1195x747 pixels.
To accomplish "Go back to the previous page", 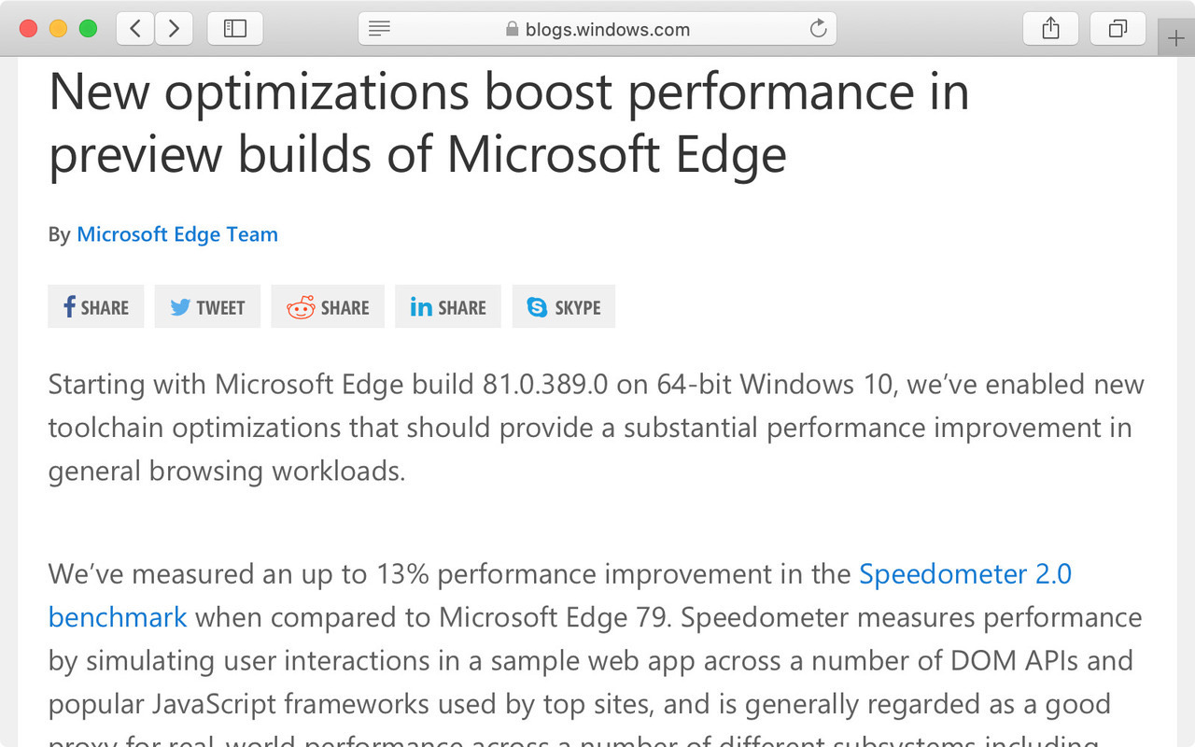I will 135,29.
